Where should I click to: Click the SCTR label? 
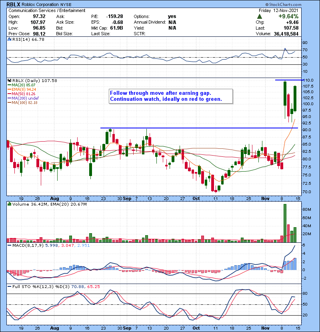[140, 34]
